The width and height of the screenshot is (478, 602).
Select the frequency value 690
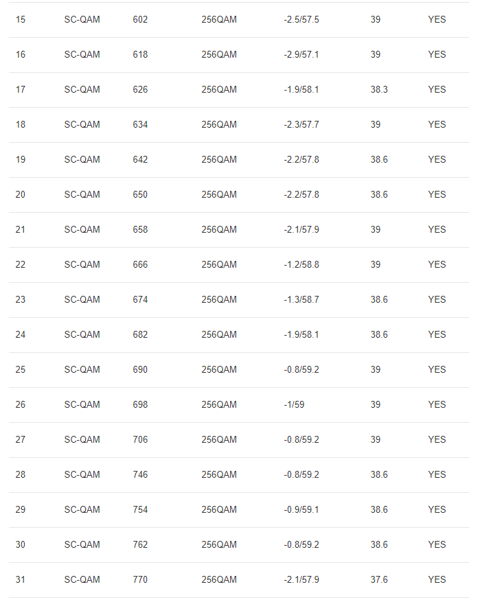(140, 370)
